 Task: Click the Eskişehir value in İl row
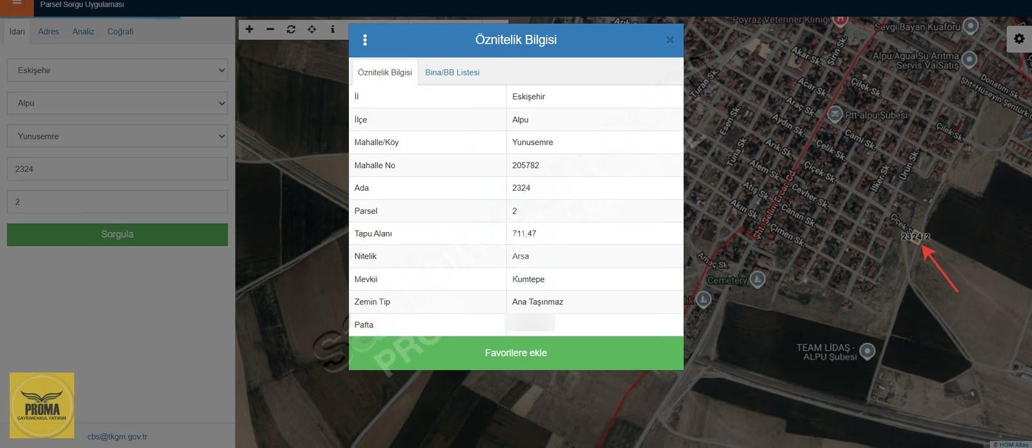tap(529, 97)
